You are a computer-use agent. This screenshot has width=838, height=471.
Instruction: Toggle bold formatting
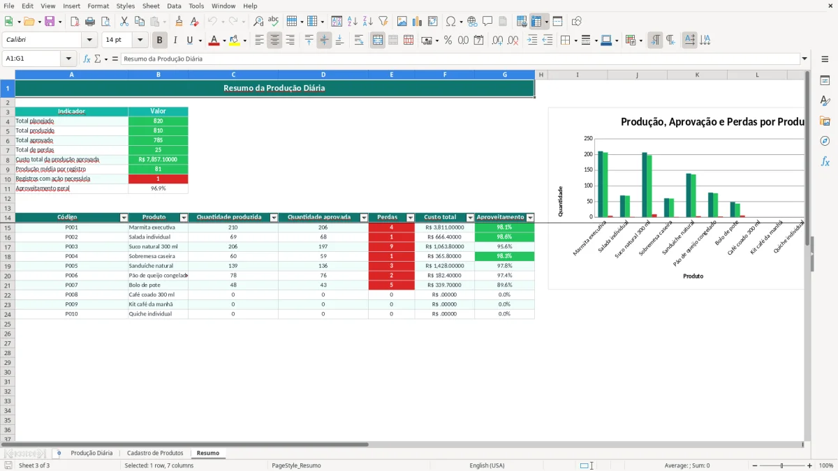[x=160, y=40]
